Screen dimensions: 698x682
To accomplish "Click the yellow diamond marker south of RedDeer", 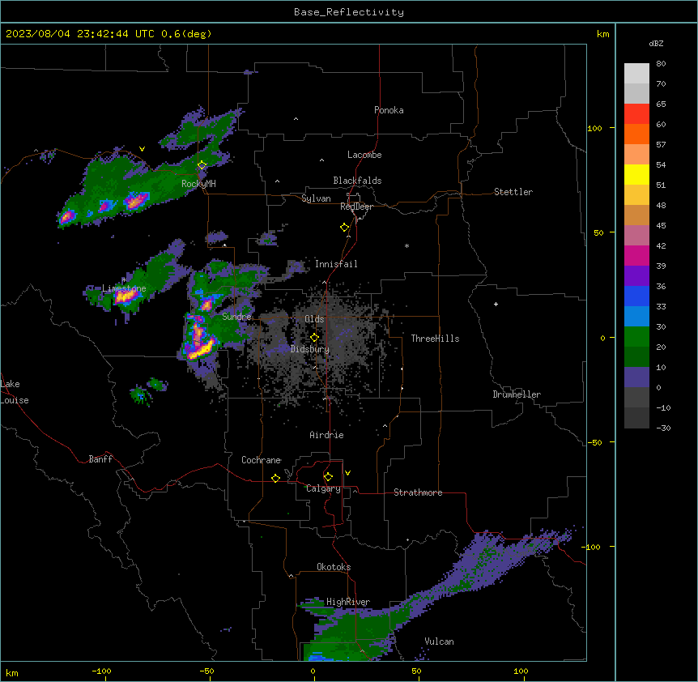I will [345, 228].
